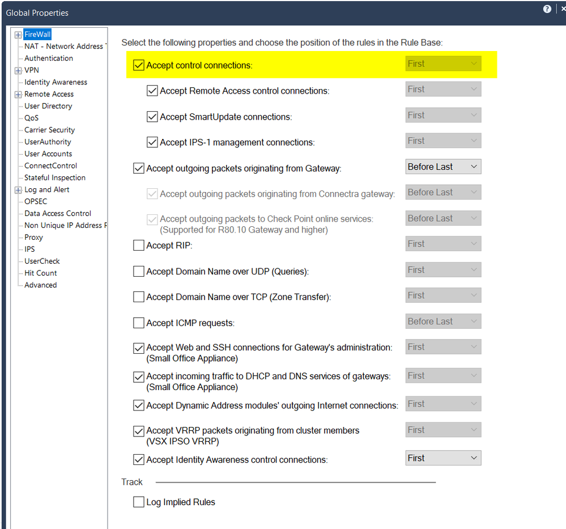Viewport: 566px width, 529px height.
Task: Open the help question mark icon
Action: click(x=547, y=9)
